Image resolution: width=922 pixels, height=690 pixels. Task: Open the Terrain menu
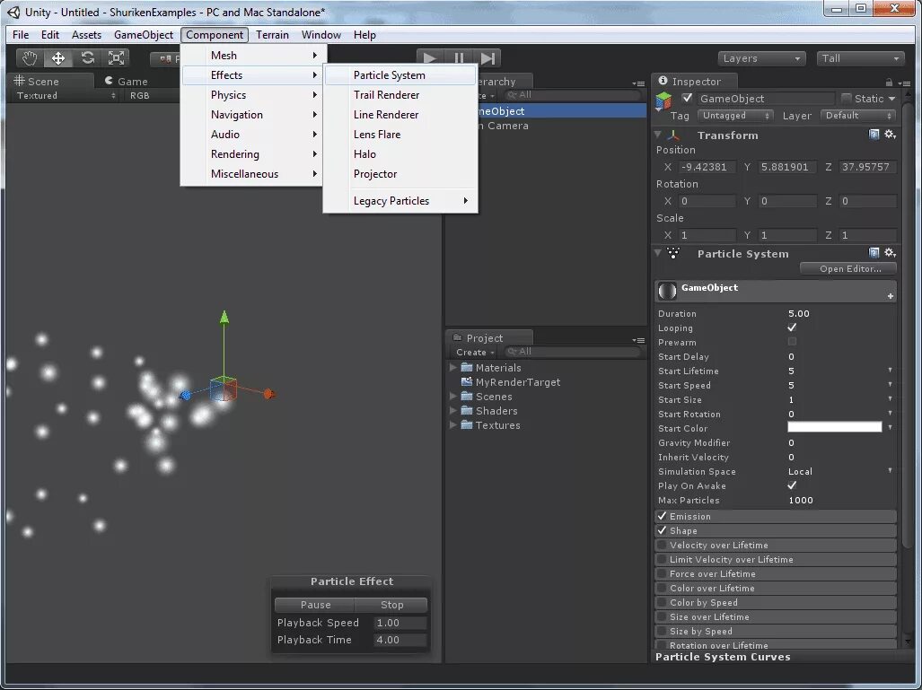pyautogui.click(x=272, y=35)
